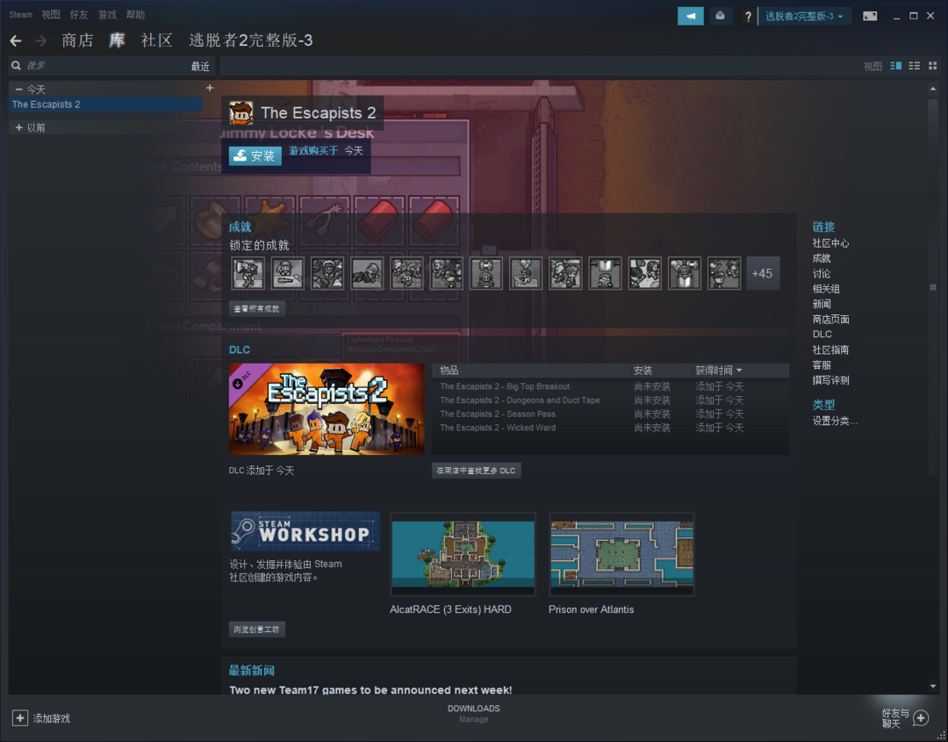Open the account name dropdown
Viewport: 948px width, 742px height.
click(804, 16)
